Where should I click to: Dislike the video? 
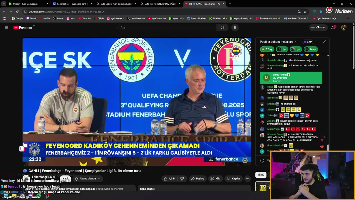click(182, 179)
